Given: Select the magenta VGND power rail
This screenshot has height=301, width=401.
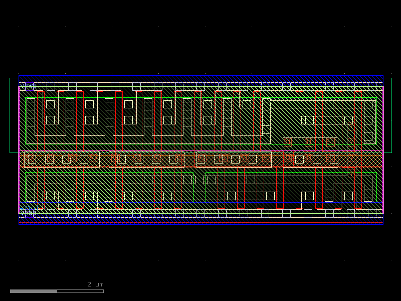Looking at the screenshot, I should pyautogui.click(x=200, y=214).
